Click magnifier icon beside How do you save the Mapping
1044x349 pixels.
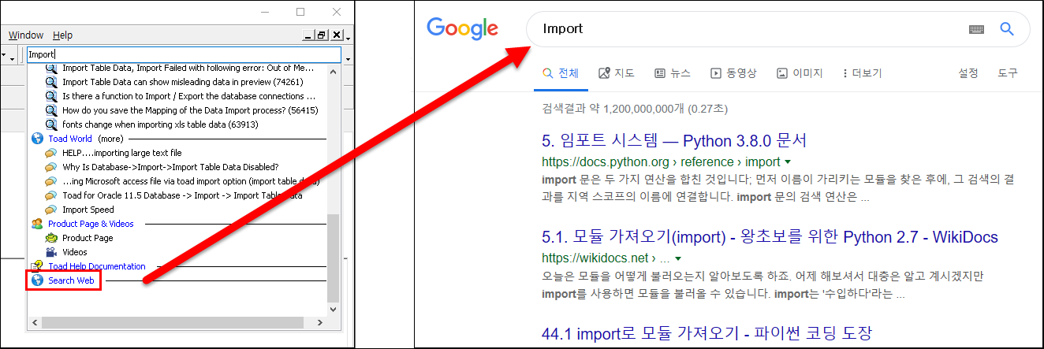(x=51, y=110)
